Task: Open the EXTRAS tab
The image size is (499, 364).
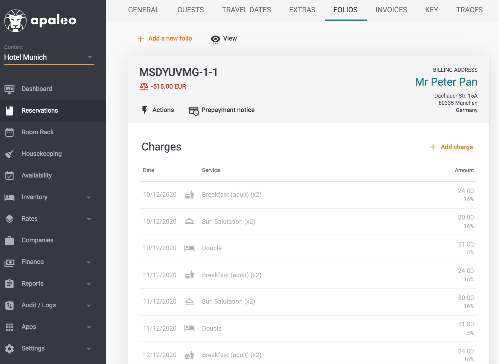Action: coord(302,10)
